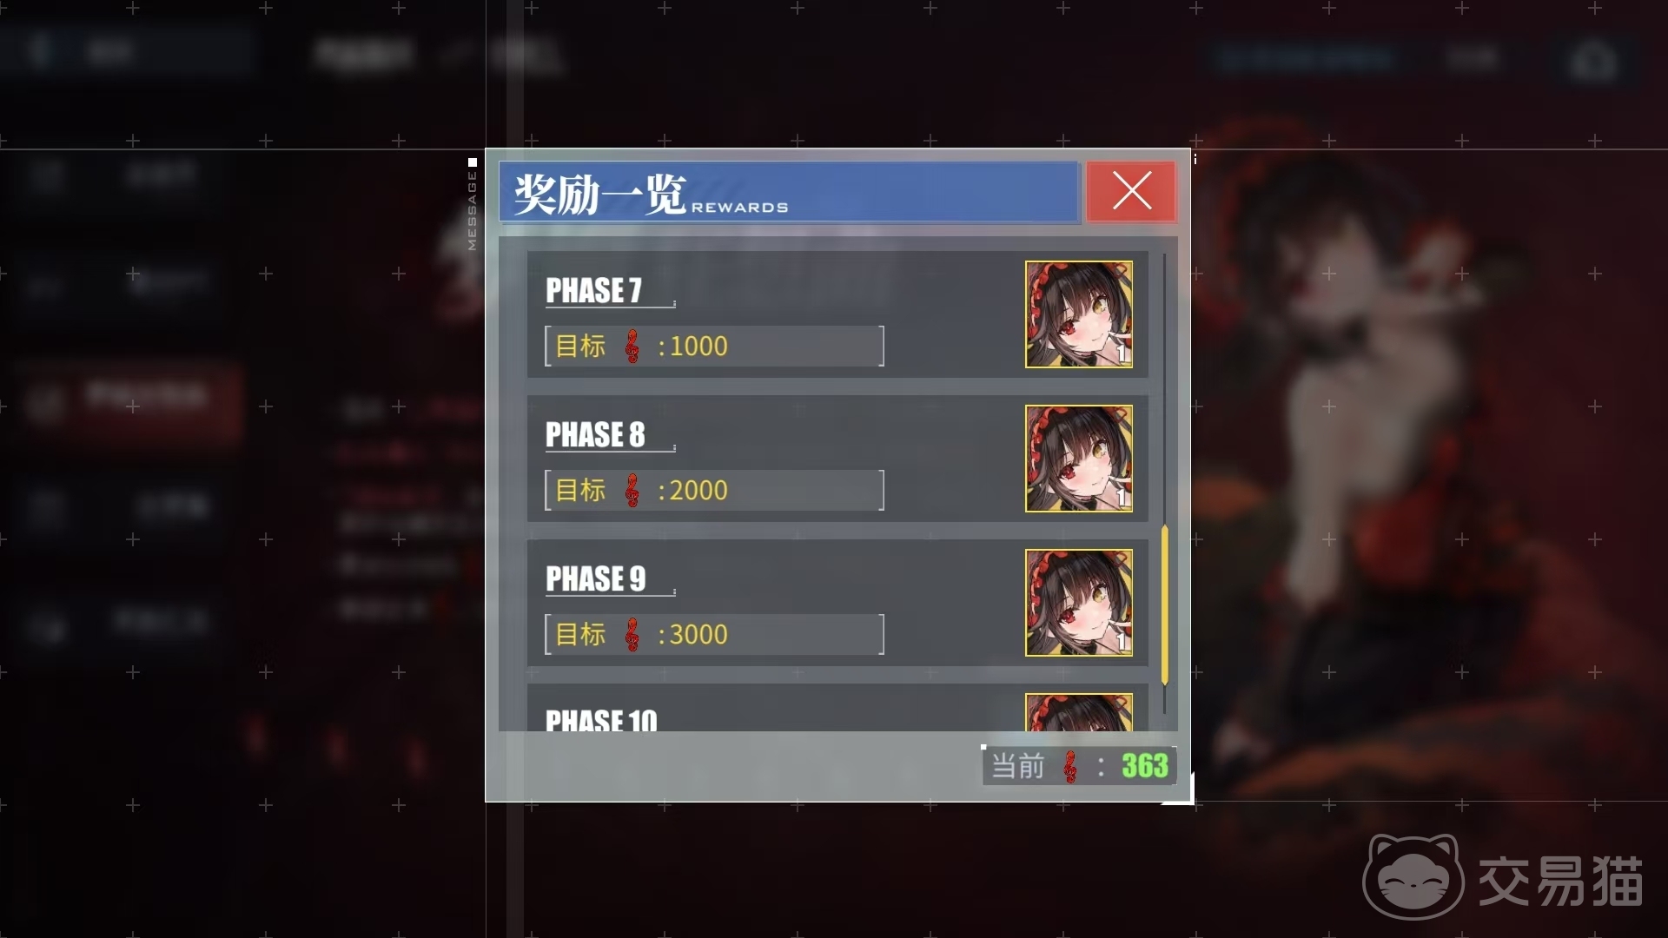Click the PHASE 10 heading
1668x938 pixels.
coord(601,720)
